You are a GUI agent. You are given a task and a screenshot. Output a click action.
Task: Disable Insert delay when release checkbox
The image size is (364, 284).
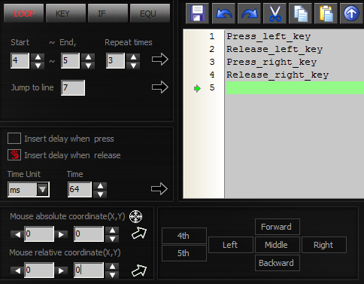coord(14,155)
